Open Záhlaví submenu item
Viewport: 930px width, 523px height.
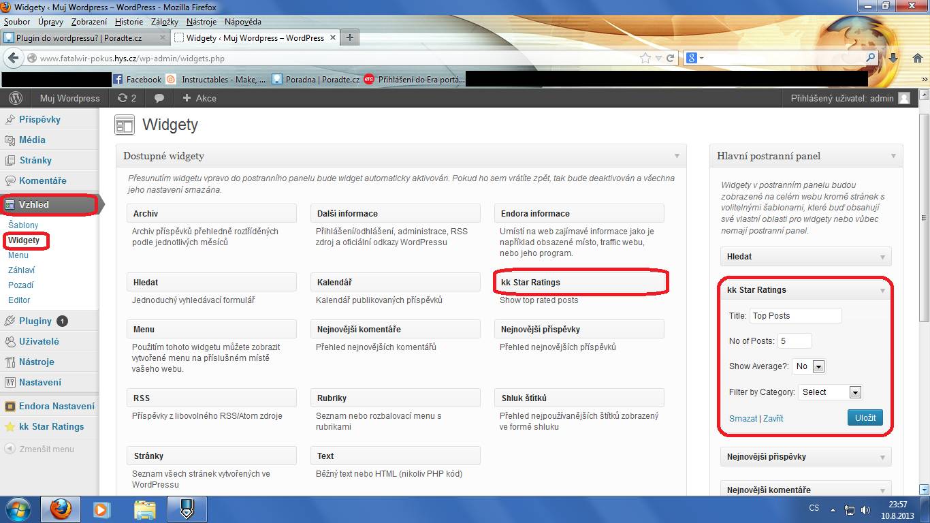pyautogui.click(x=21, y=270)
